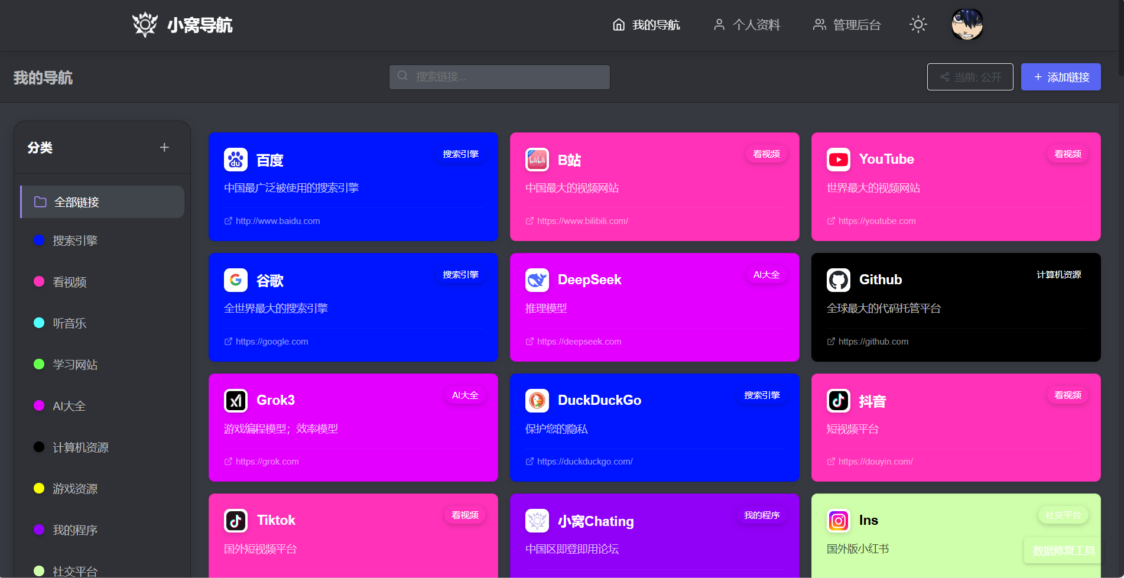The image size is (1124, 578).
Task: Click 我的程序 tag on 小窝Chating card
Action: 762,515
